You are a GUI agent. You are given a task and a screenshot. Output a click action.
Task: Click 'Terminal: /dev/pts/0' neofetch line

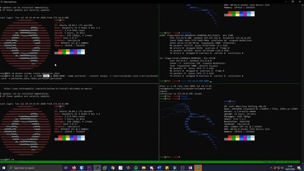pos(67,40)
